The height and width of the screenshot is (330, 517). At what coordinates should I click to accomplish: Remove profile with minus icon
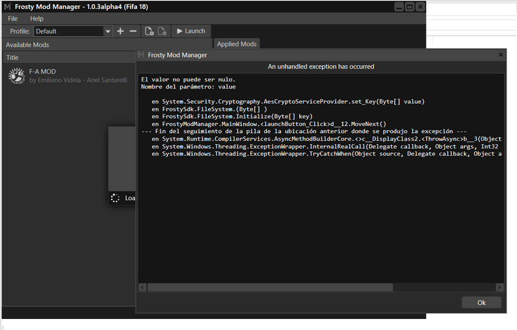tap(133, 31)
